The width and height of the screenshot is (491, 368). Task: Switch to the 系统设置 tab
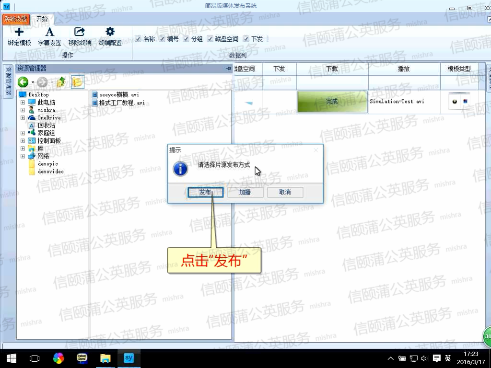click(16, 19)
